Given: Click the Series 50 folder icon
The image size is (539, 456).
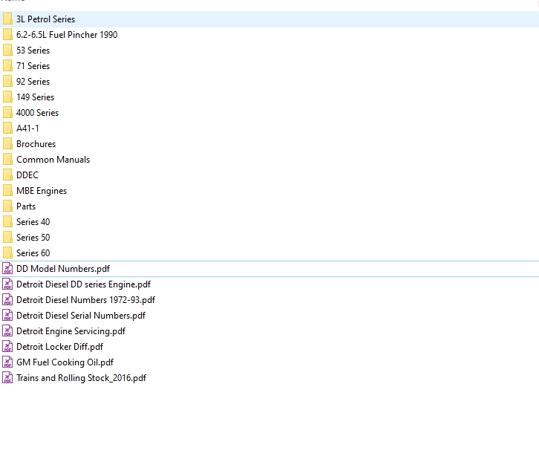Looking at the screenshot, I should click(7, 238).
